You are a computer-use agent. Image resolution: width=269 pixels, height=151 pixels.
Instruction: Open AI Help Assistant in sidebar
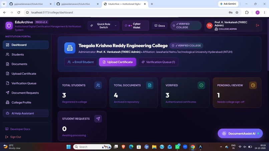pos(26,113)
